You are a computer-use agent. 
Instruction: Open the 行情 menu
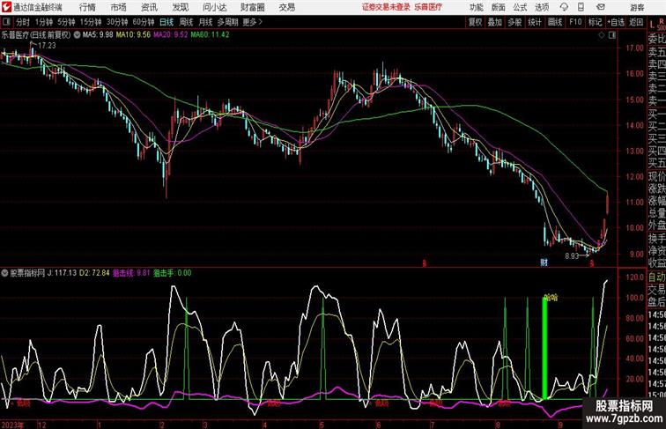[x=87, y=7]
